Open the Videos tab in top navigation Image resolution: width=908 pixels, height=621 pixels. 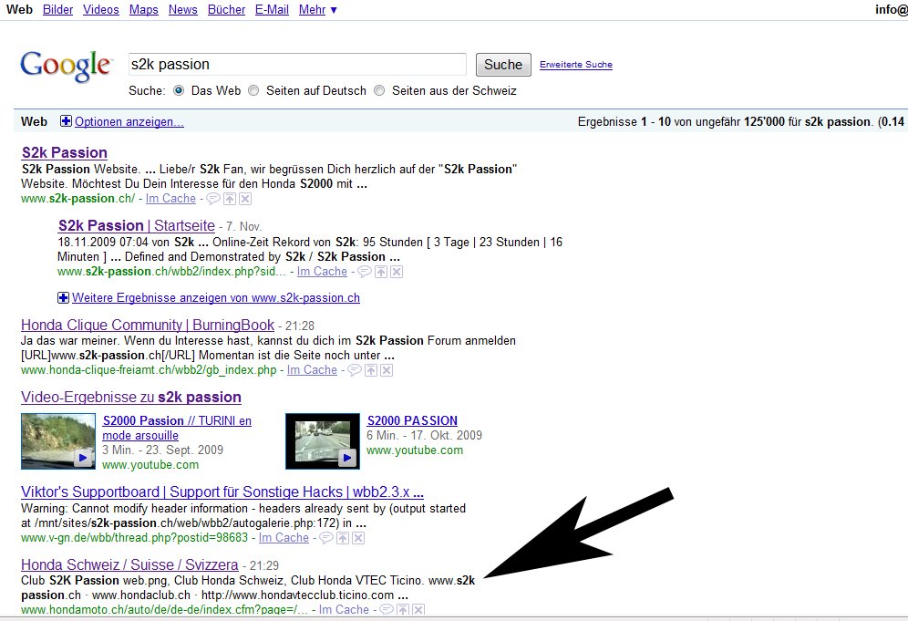click(101, 10)
